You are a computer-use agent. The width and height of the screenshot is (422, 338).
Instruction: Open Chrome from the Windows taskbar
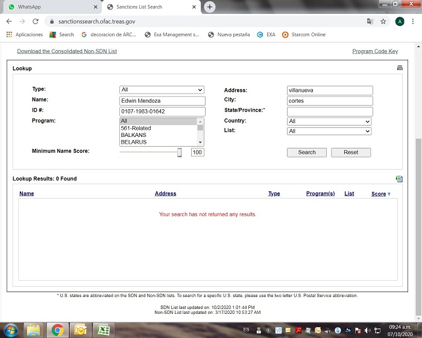click(x=58, y=330)
